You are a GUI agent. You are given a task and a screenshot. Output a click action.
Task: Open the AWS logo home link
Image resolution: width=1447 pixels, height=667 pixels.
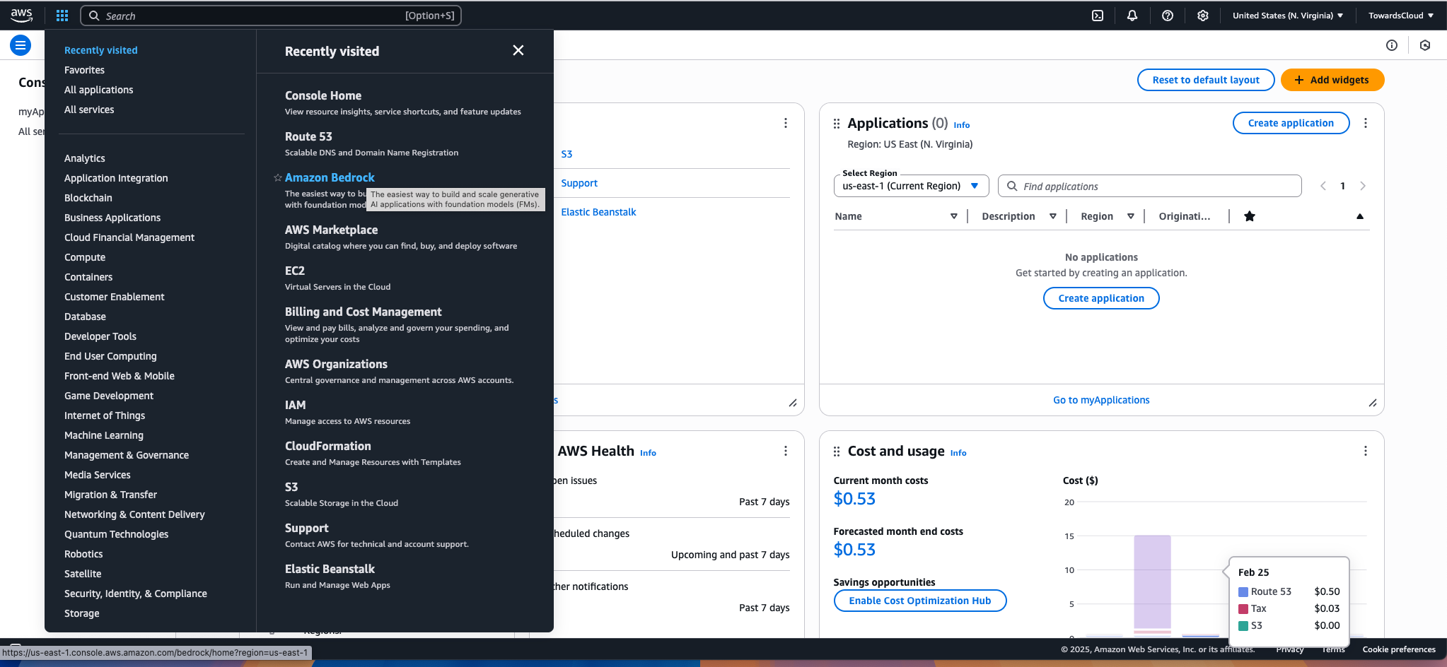tap(21, 15)
